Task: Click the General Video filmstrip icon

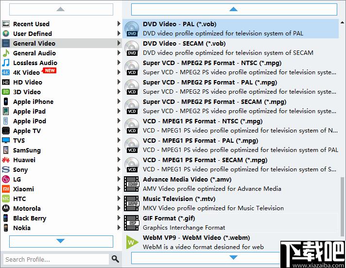Action: point(6,43)
